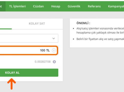Open the Referans page
124x92 pixels.
coord(94,6)
